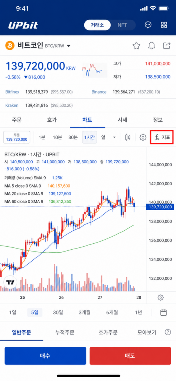Switch to NFT segment
The height and width of the screenshot is (381, 176).
(123, 25)
